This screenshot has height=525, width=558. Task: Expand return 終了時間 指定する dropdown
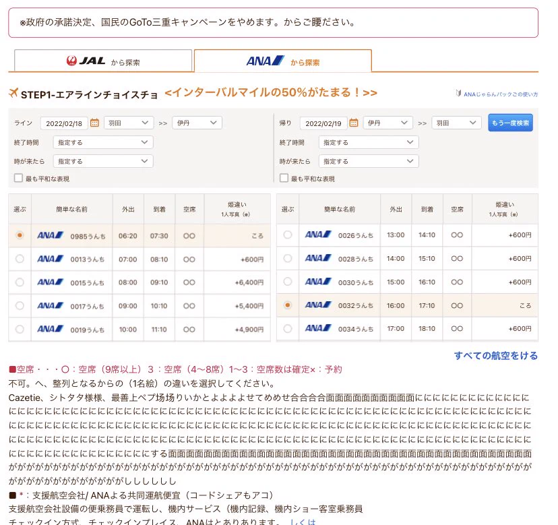[x=369, y=142]
